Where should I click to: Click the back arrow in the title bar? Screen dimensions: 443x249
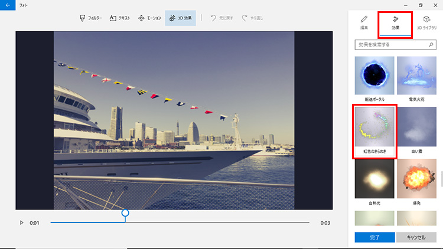7,5
